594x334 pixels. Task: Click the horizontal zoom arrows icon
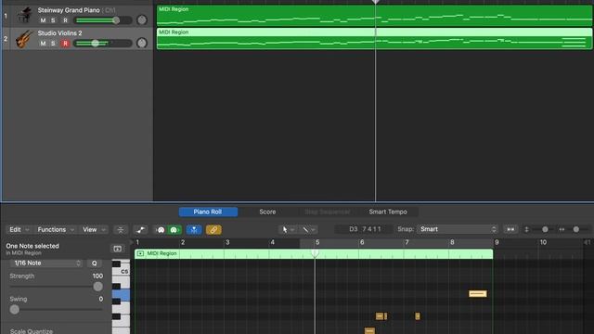tap(562, 229)
